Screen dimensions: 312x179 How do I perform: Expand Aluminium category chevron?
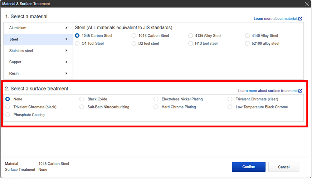pyautogui.click(x=66, y=28)
